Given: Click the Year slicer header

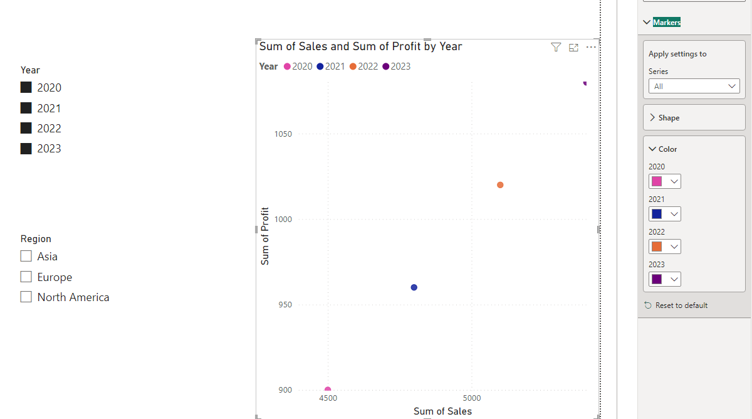Looking at the screenshot, I should (x=30, y=70).
